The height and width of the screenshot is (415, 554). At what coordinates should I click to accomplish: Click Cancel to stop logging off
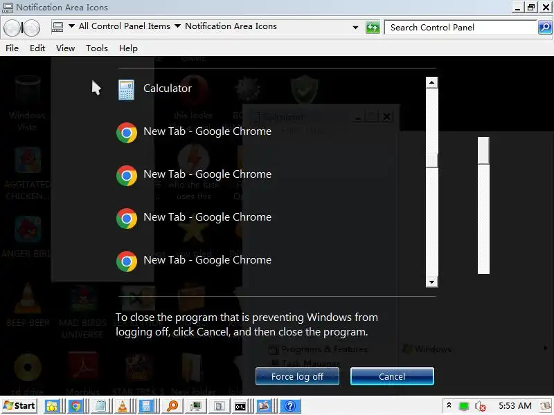pos(392,376)
